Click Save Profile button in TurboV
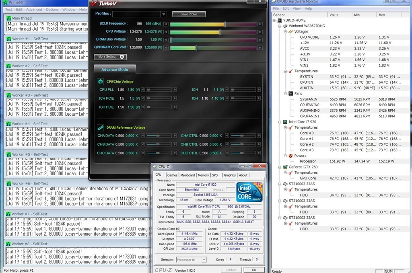This screenshot has width=412, height=273. tap(189, 14)
